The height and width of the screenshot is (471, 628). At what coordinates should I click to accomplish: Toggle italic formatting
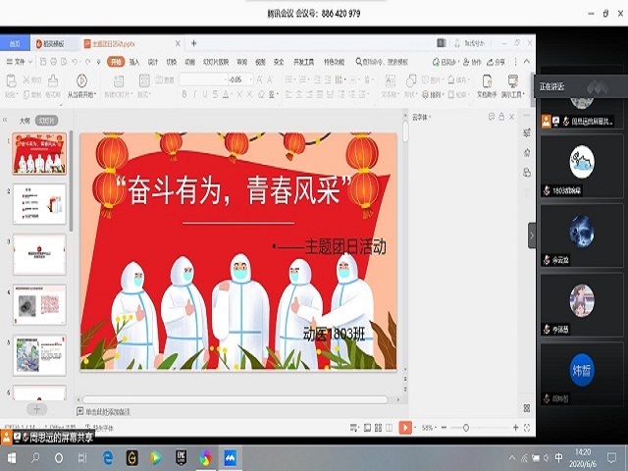[194, 94]
